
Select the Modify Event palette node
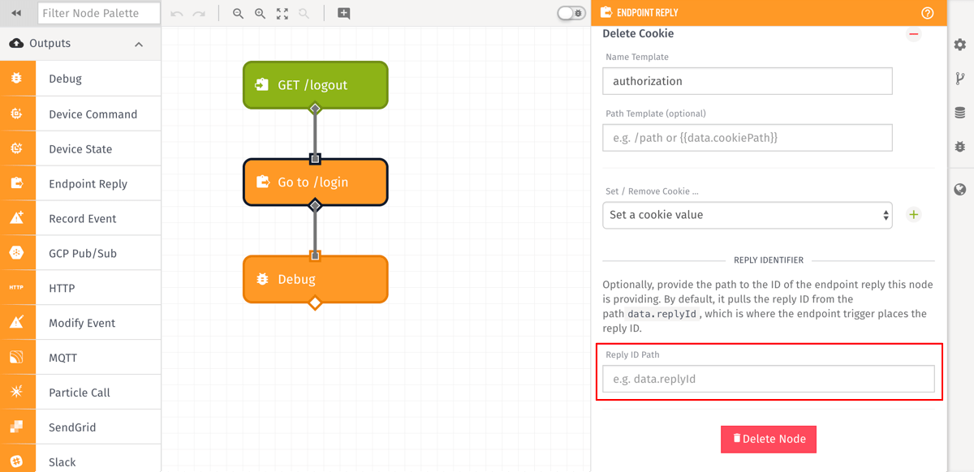(x=80, y=323)
